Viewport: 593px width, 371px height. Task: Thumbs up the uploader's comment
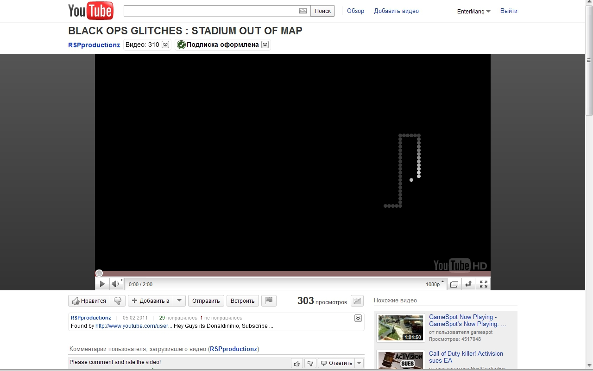pos(297,363)
